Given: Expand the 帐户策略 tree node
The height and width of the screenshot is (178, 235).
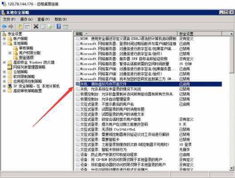Looking at the screenshot, I should pyautogui.click(x=4, y=39).
